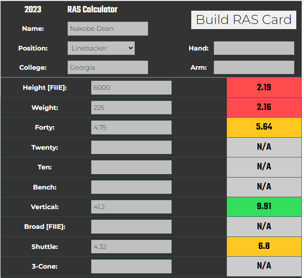Click the empty Ten input field

click(x=131, y=167)
